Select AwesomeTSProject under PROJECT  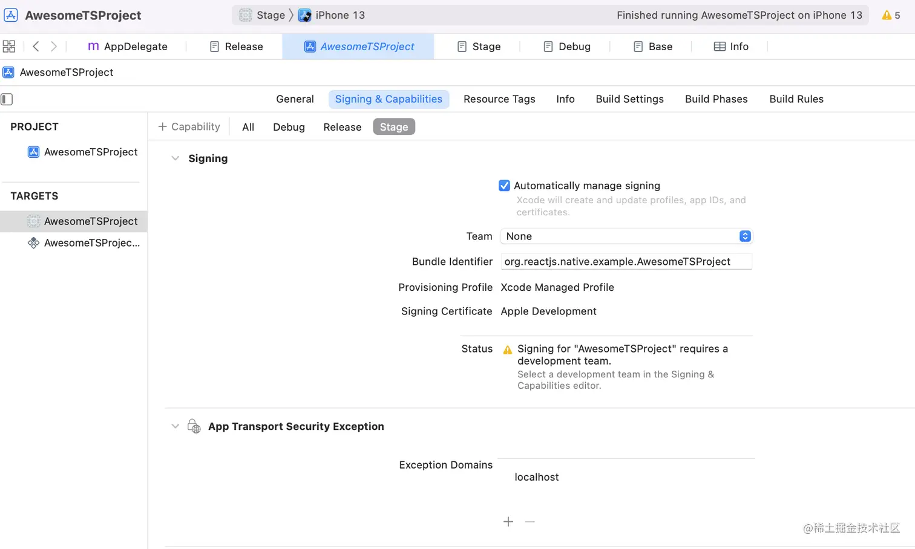click(x=83, y=152)
